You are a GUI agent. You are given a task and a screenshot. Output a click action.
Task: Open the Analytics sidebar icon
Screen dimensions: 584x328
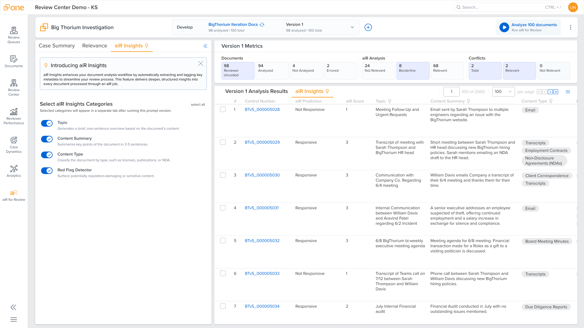tap(14, 171)
